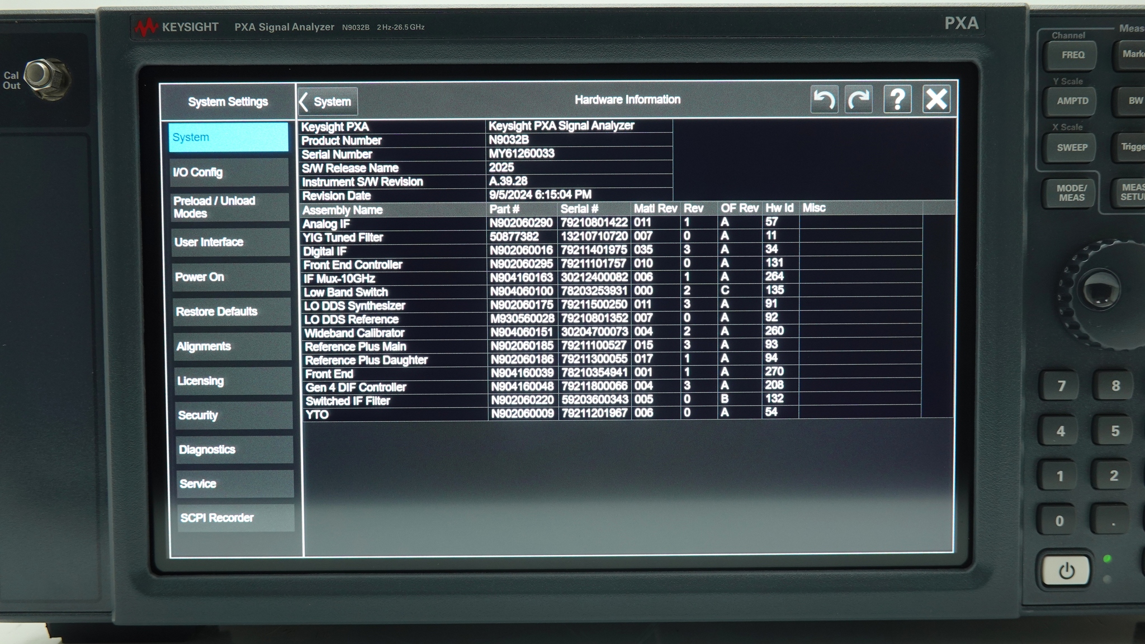Select the Rev column header
1145x644 pixels.
693,208
